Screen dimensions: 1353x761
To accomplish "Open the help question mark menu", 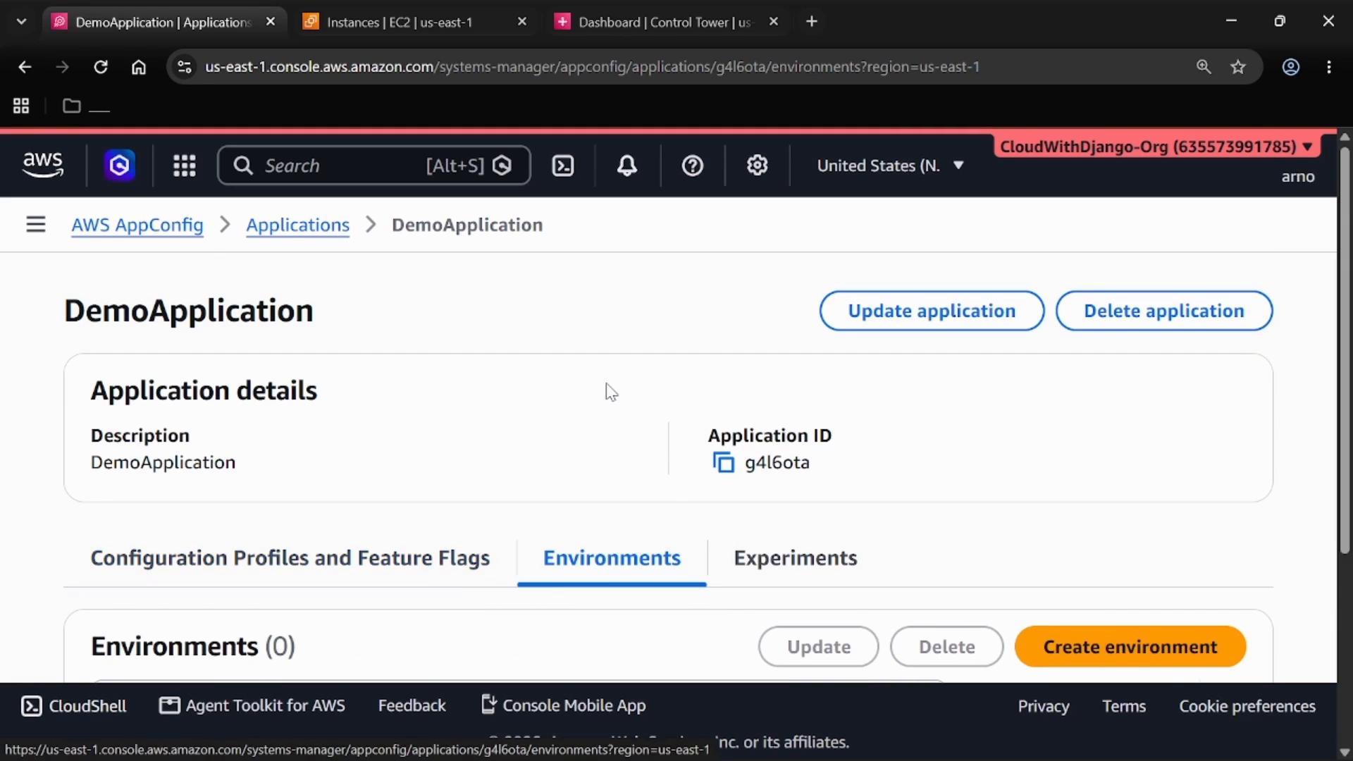I will point(693,166).
